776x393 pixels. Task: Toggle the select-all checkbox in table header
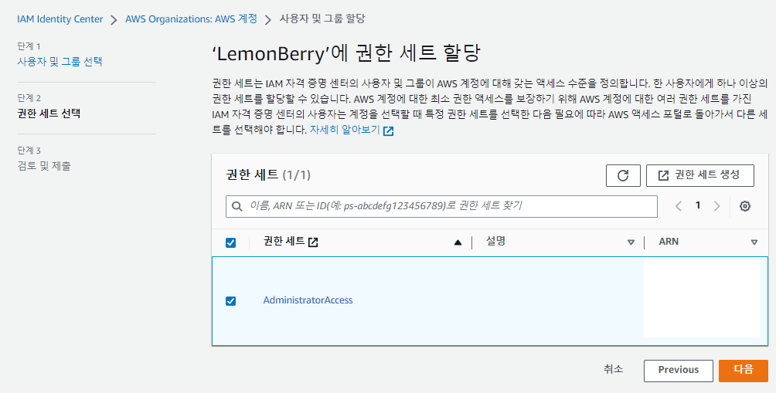point(230,242)
